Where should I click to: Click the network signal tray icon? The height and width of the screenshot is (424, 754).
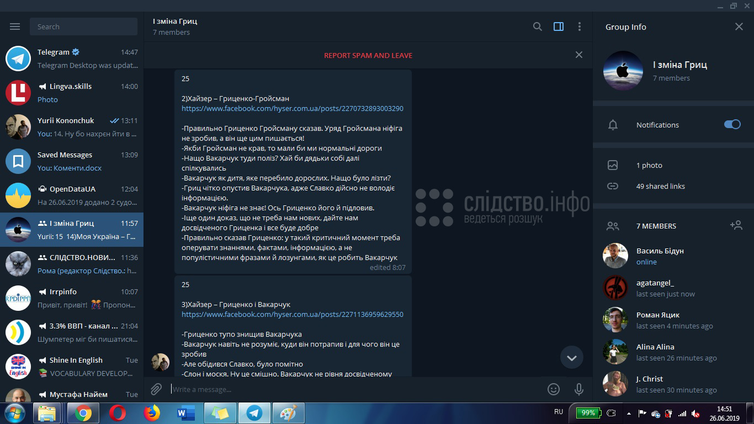[682, 413]
